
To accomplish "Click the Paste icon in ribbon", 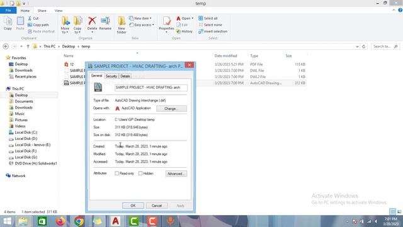I will point(20,23).
